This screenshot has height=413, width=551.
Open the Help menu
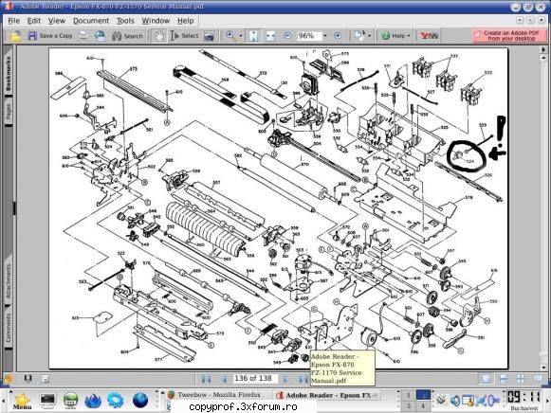coord(186,21)
